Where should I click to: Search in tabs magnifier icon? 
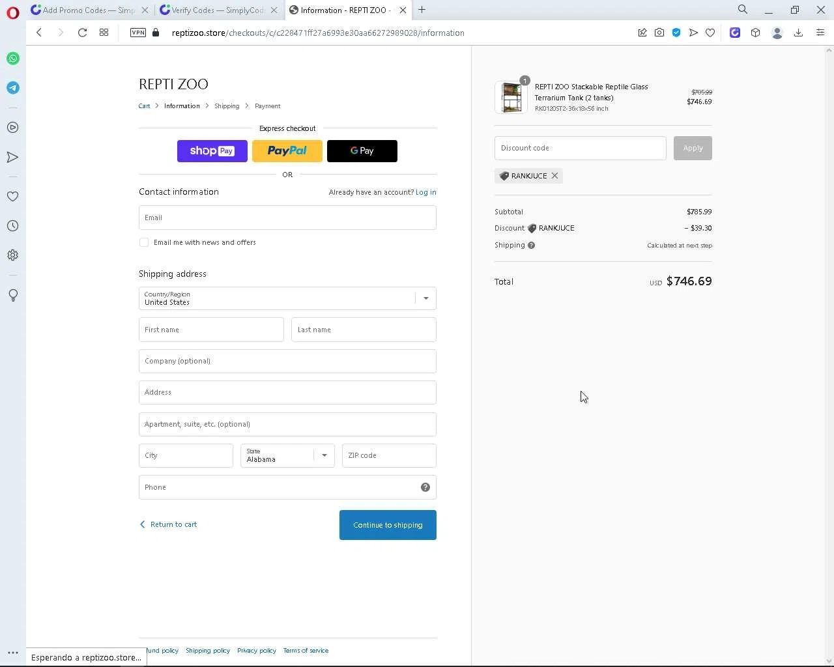click(x=743, y=10)
